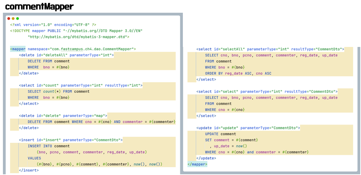This screenshot has height=175, width=361.
Task: Click the 'WHERE cno = #{cno}' line in select
Action: tap(225, 110)
